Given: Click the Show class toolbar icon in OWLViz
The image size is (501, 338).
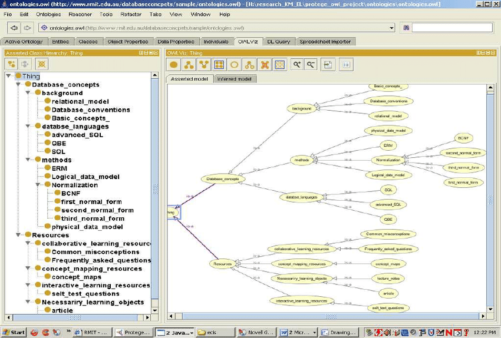Looking at the screenshot, I should 174,65.
